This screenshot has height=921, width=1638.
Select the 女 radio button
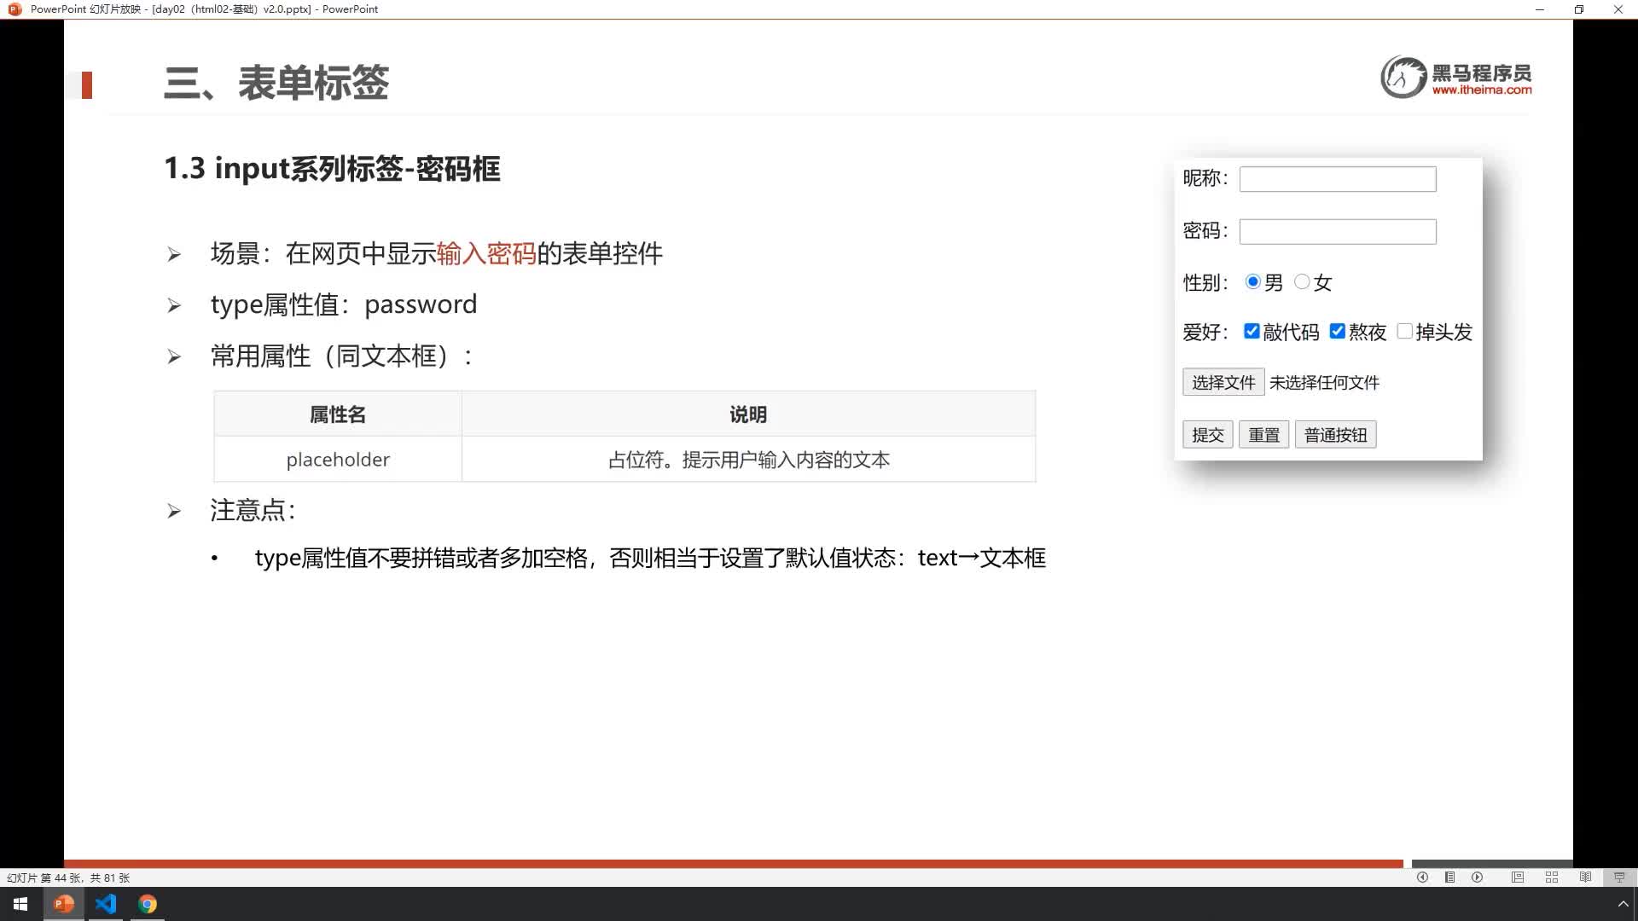[x=1302, y=281]
